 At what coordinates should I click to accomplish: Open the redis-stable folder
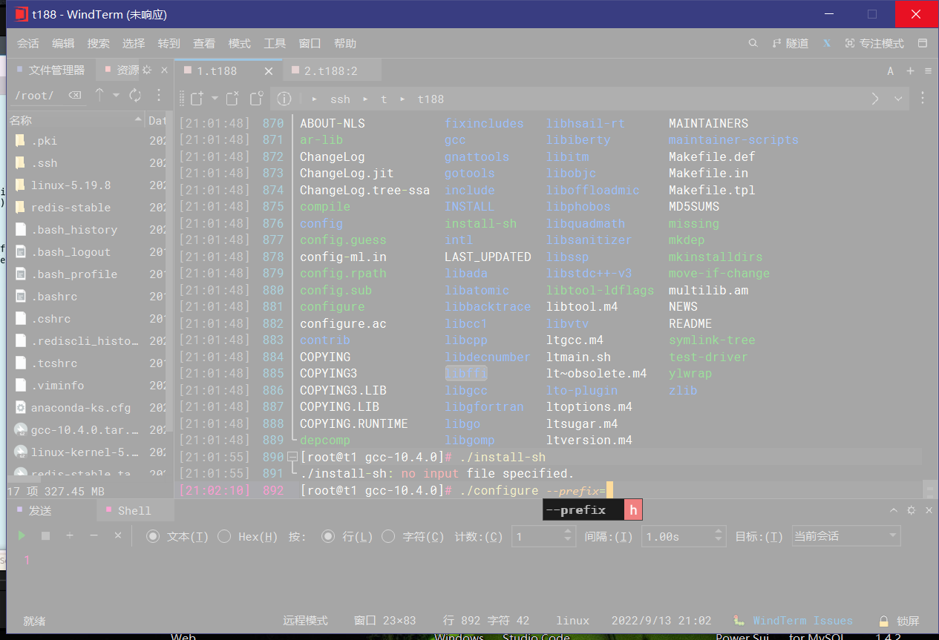coord(71,208)
